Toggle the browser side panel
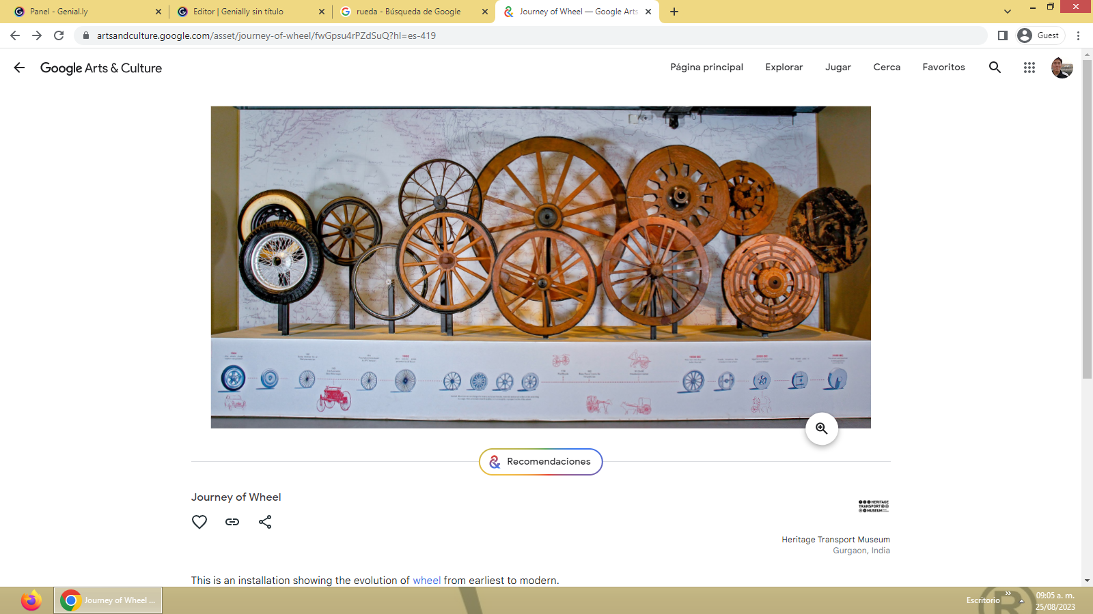1093x614 pixels. click(1002, 35)
